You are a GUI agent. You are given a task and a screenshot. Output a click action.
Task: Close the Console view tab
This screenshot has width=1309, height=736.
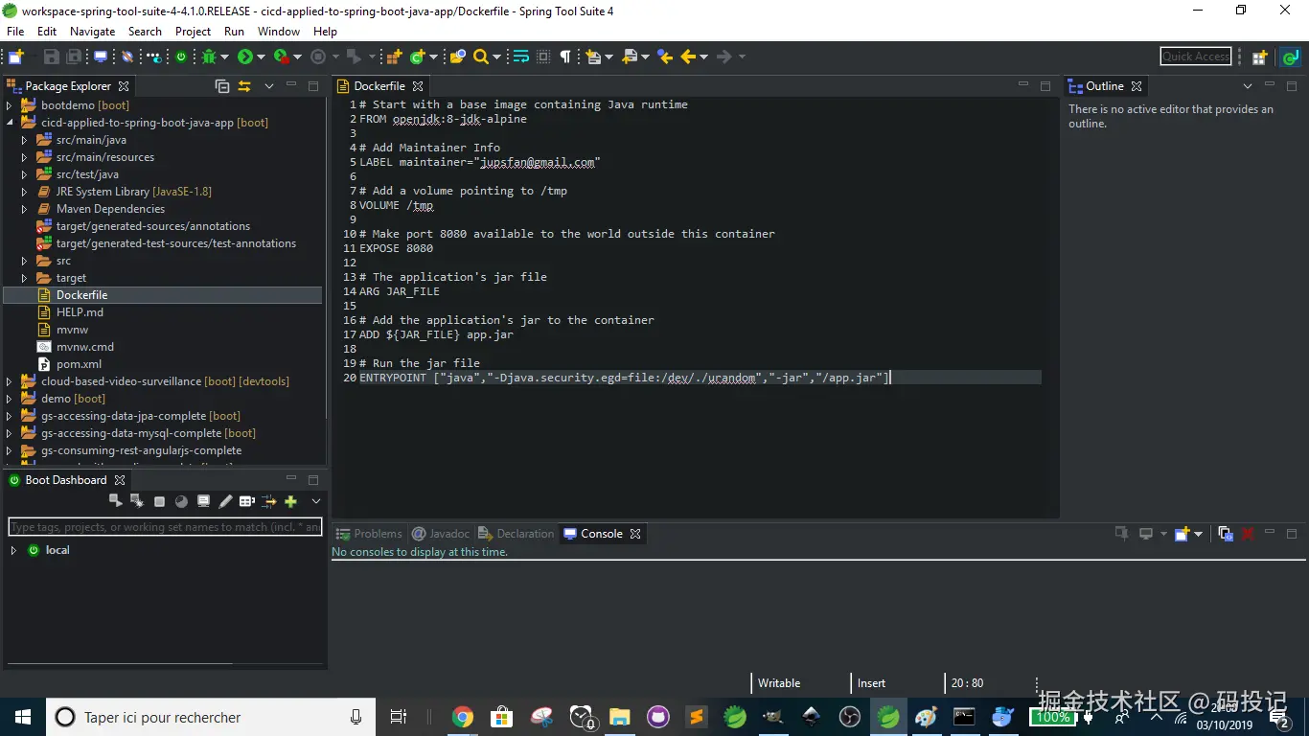[x=635, y=534]
